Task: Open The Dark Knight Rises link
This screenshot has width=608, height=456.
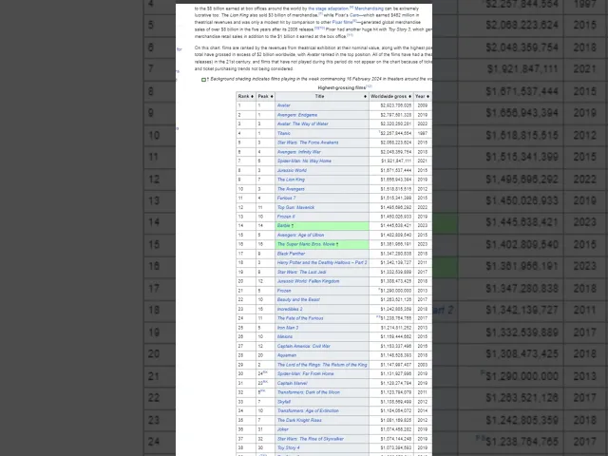Action: 299,420
